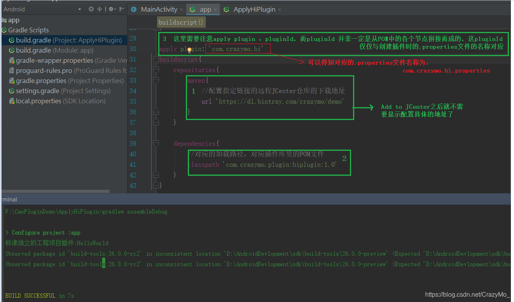Click the buildscript{} breadcrumb

(181, 22)
